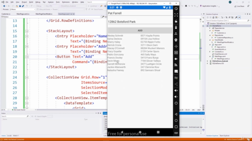Open Genymotion SMS/phone message icon
The width and height of the screenshot is (252, 141).
pos(176,71)
